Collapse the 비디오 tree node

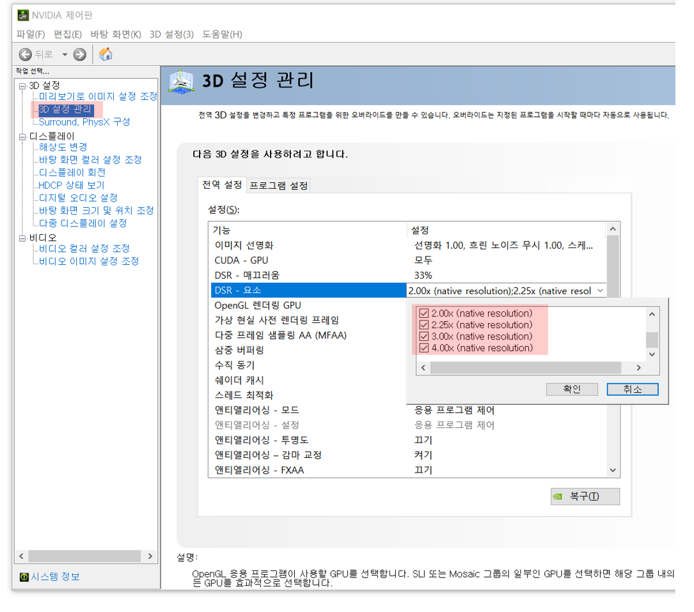22,238
